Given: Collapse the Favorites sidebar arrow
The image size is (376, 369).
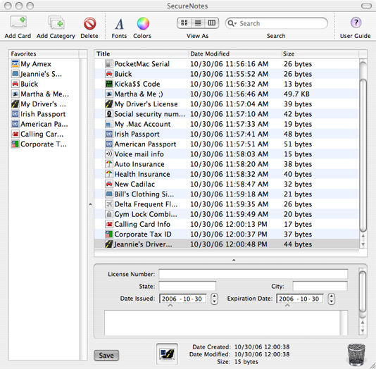Looking at the screenshot, I should click(x=90, y=204).
